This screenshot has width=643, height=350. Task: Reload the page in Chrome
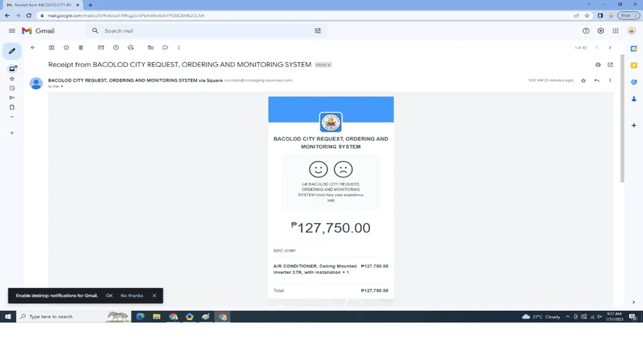[29, 15]
